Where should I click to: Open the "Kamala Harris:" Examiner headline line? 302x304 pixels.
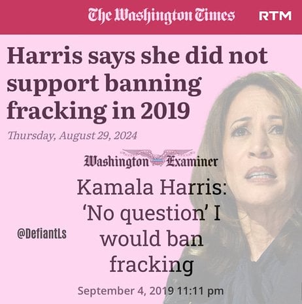point(152,187)
